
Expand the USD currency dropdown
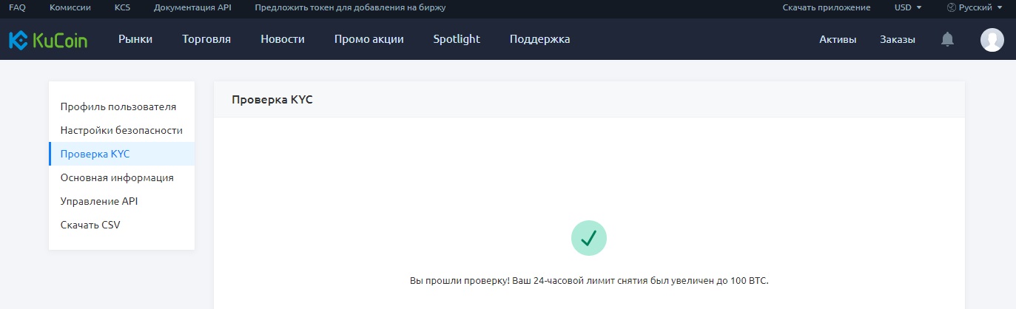[x=908, y=7]
